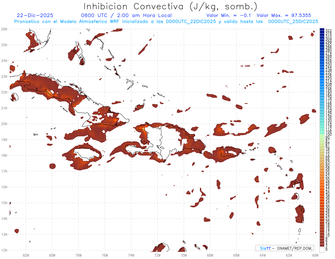
Task: Click the 74W longitude label
Action: 131,255
